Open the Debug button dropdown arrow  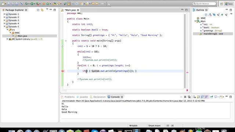coord(29,4)
